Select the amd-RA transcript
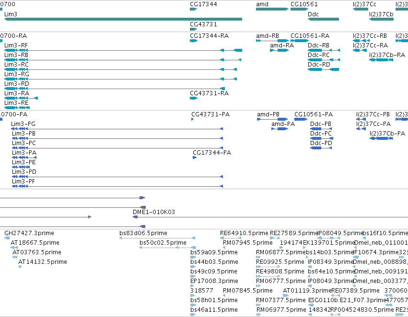The width and height of the screenshot is (408, 317). click(279, 50)
